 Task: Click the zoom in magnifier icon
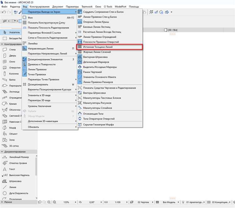pos(49,202)
